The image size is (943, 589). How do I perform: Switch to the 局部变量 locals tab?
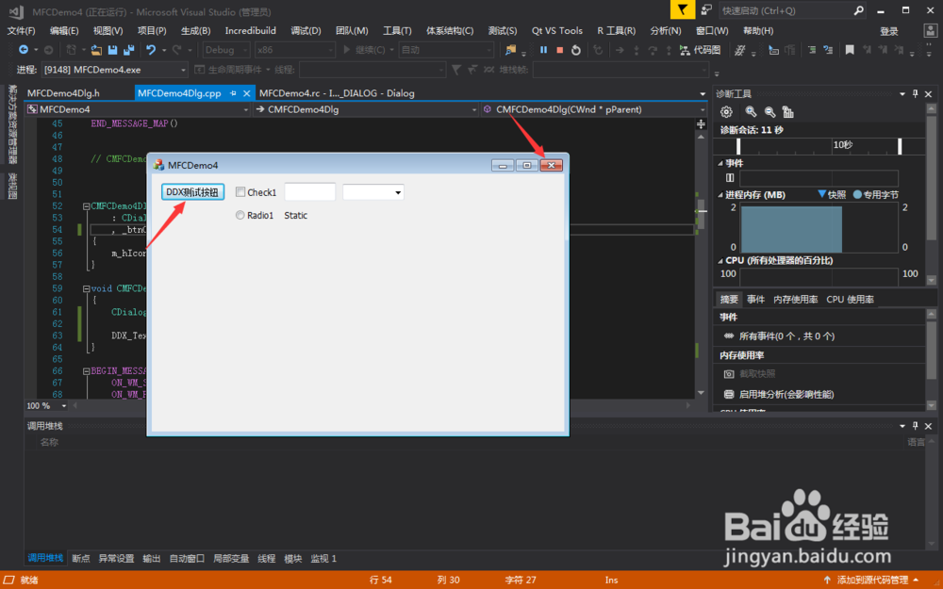click(x=231, y=558)
